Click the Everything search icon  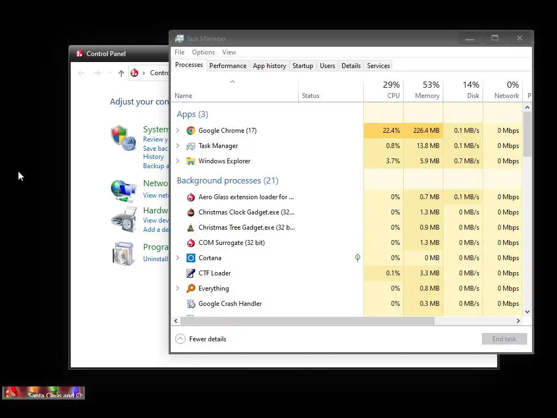[191, 288]
